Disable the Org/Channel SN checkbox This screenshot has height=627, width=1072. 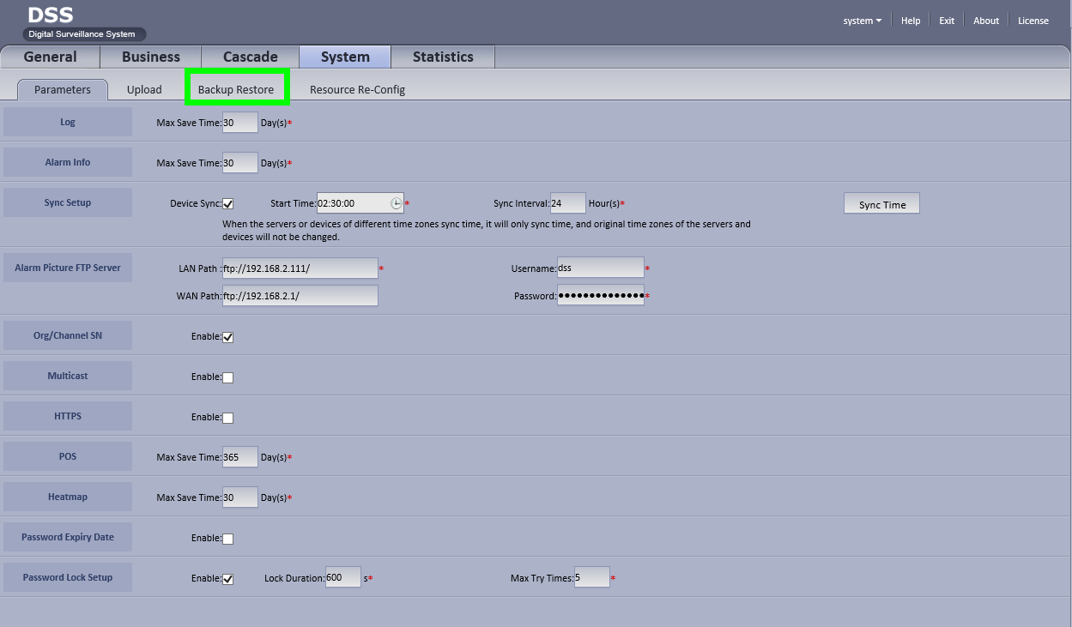click(228, 337)
